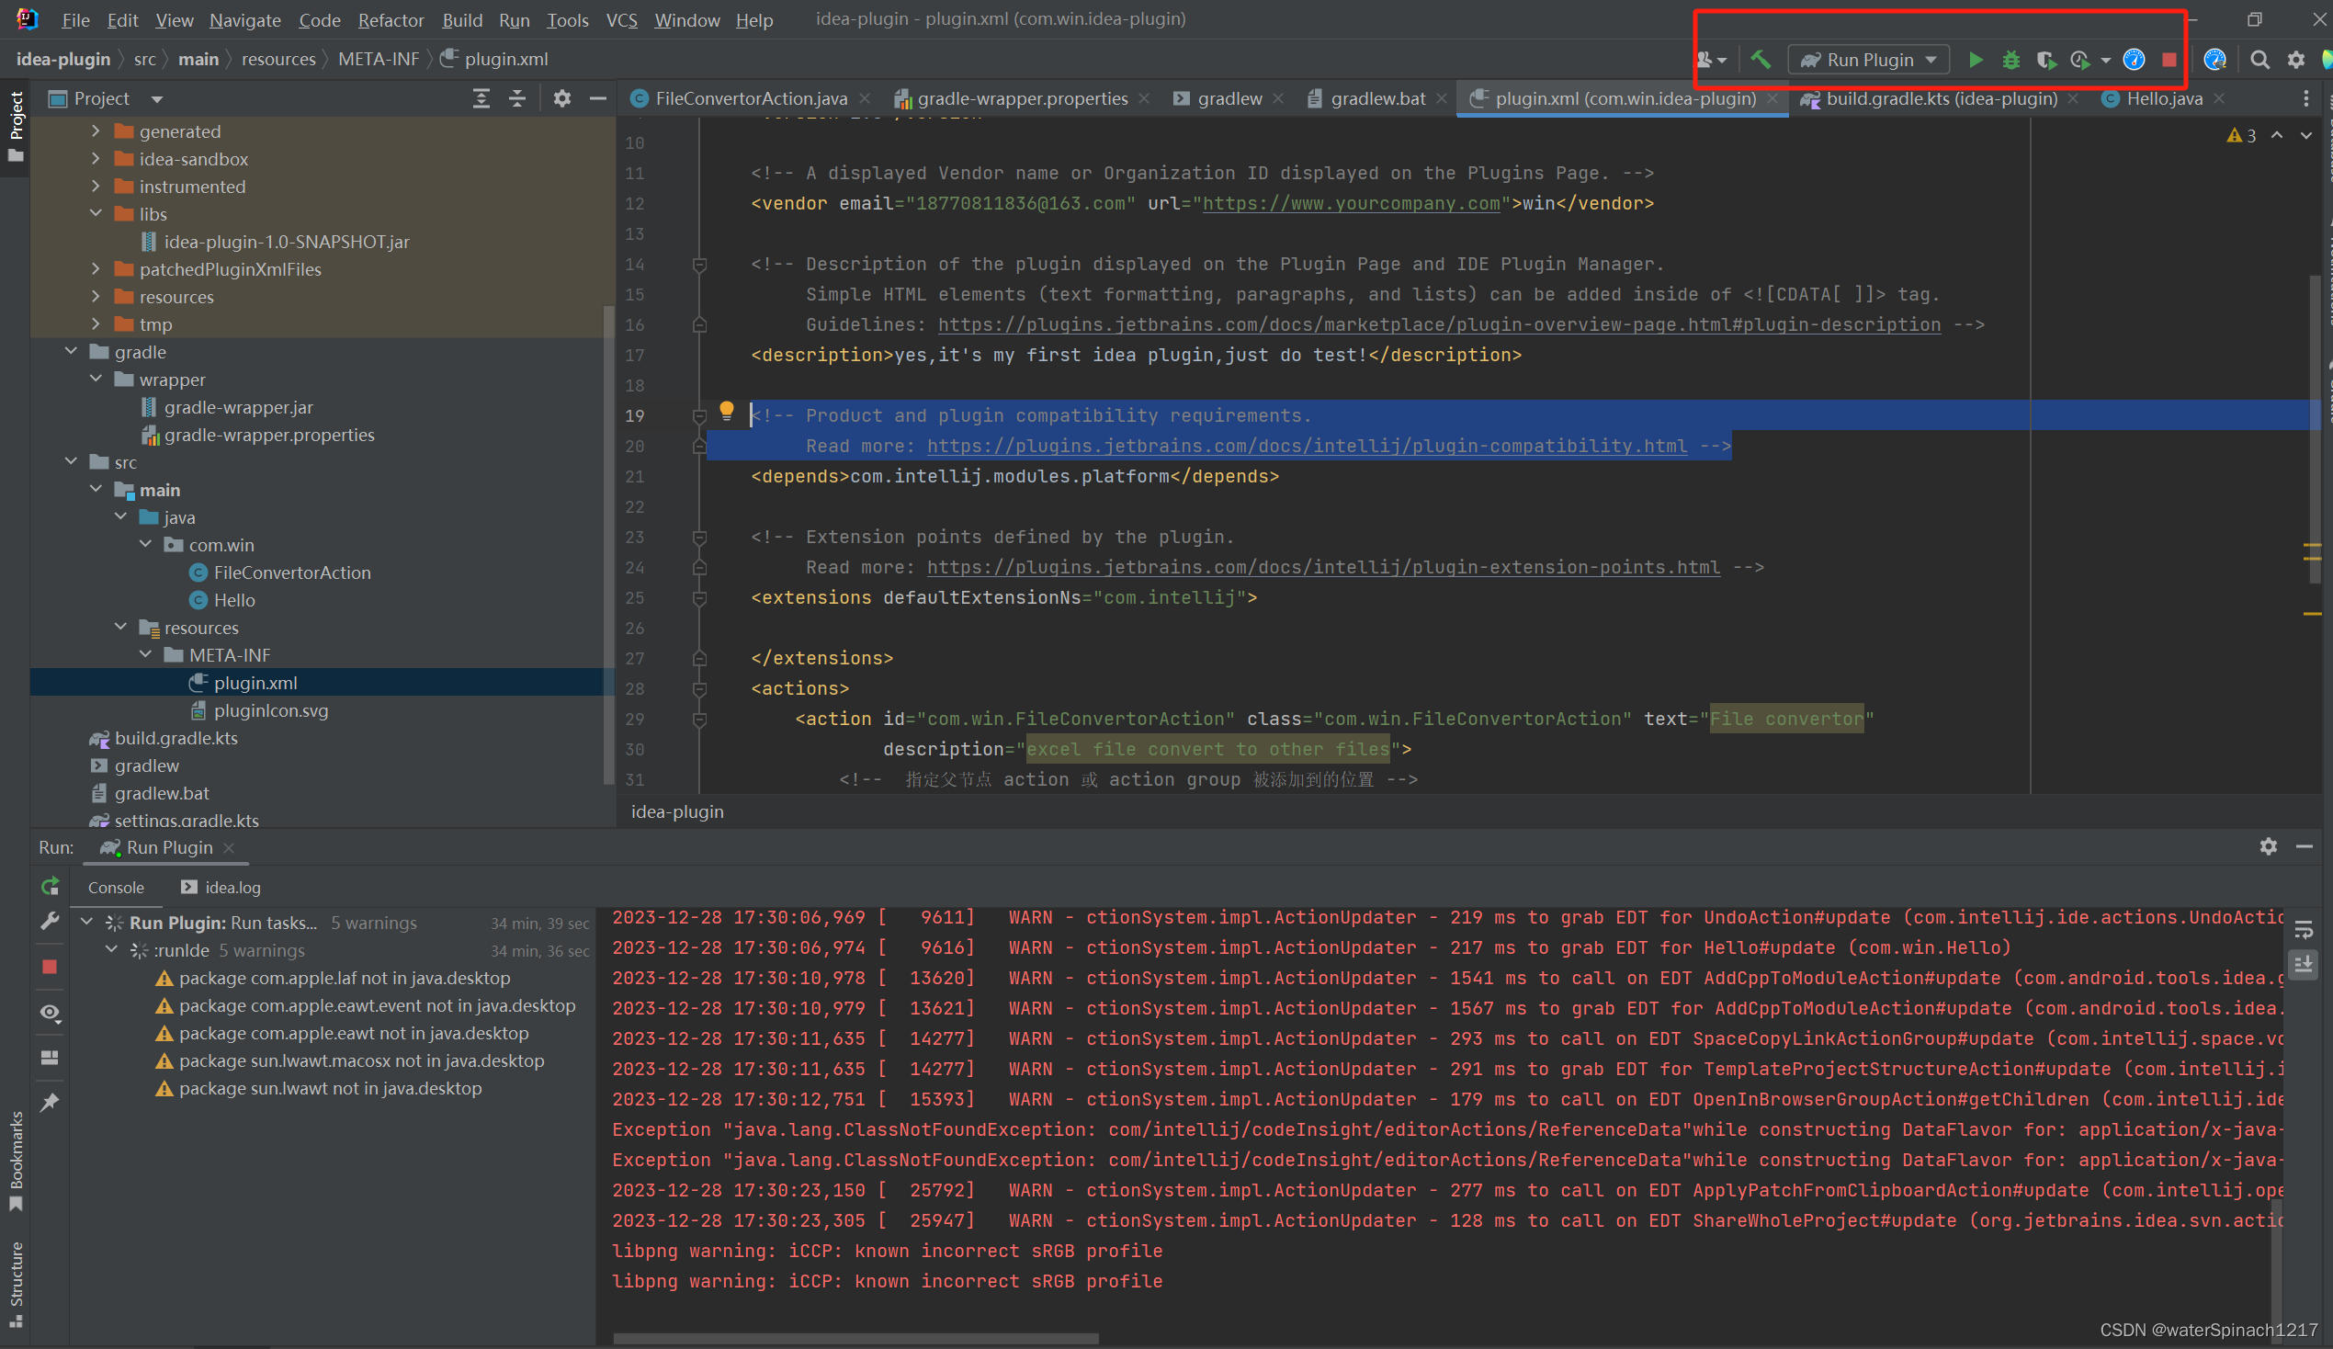
Task: Open the Refactor menu
Action: [x=390, y=19]
